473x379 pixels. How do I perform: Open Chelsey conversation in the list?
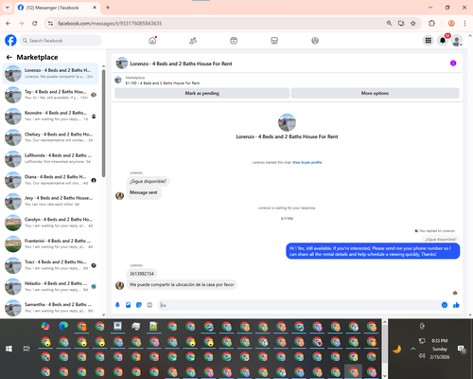tap(50, 137)
